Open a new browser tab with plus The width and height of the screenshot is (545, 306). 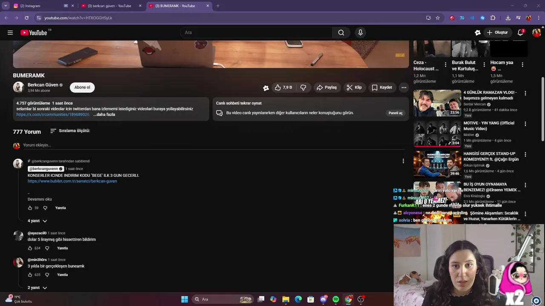pyautogui.click(x=218, y=6)
